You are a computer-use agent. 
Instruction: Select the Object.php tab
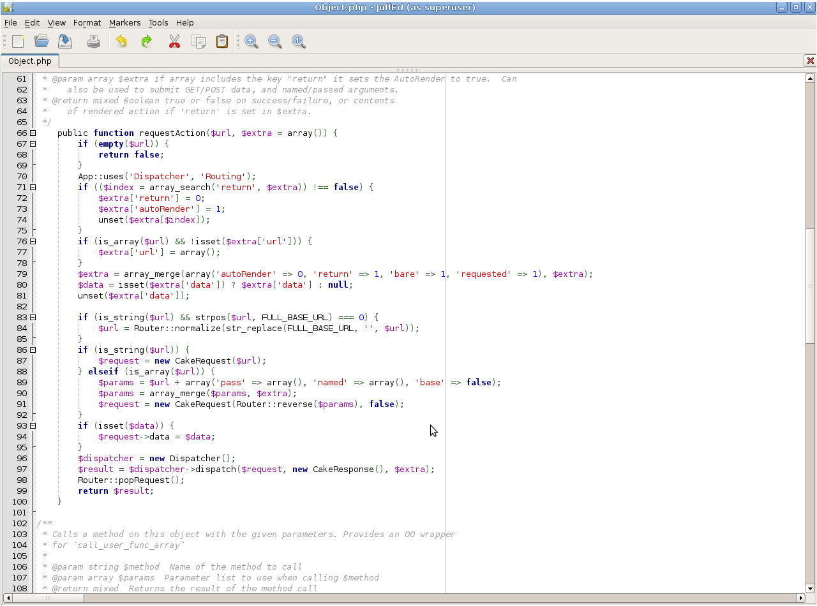tap(30, 61)
